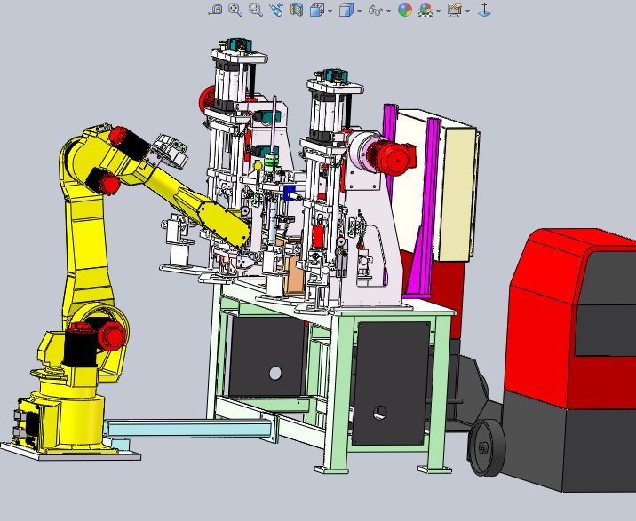Expand the Display Style dropdown arrow
This screenshot has height=521, width=636.
point(360,11)
